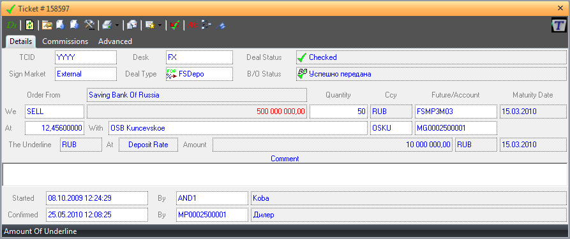Expand the printer dropdown arrow

[x=117, y=25]
